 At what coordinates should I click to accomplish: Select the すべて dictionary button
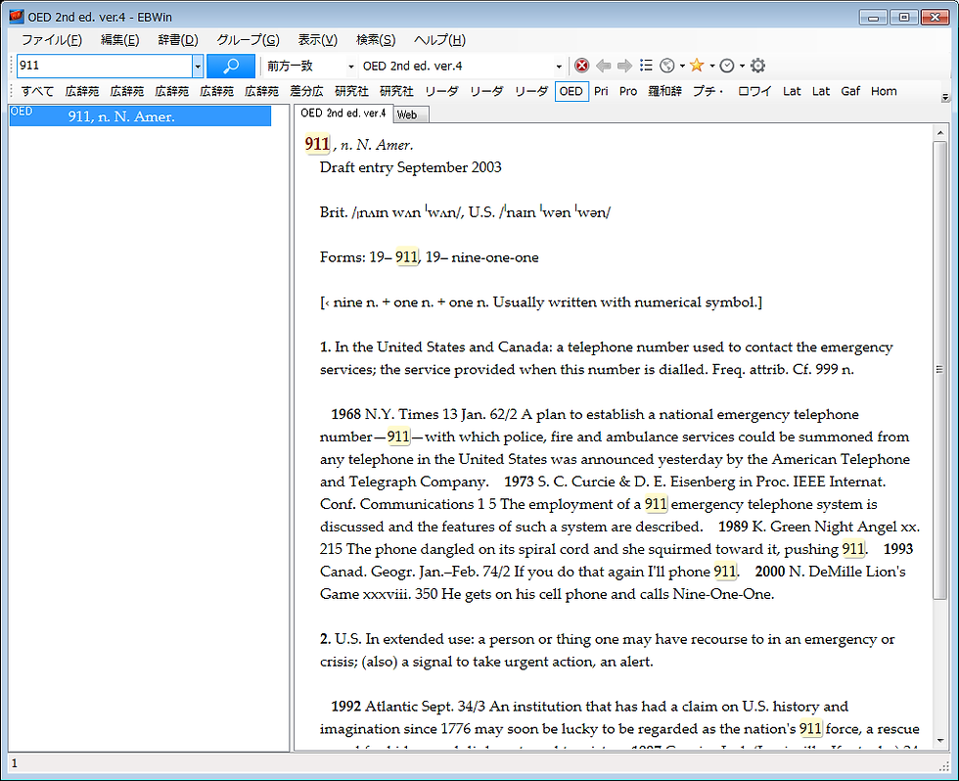coord(37,91)
